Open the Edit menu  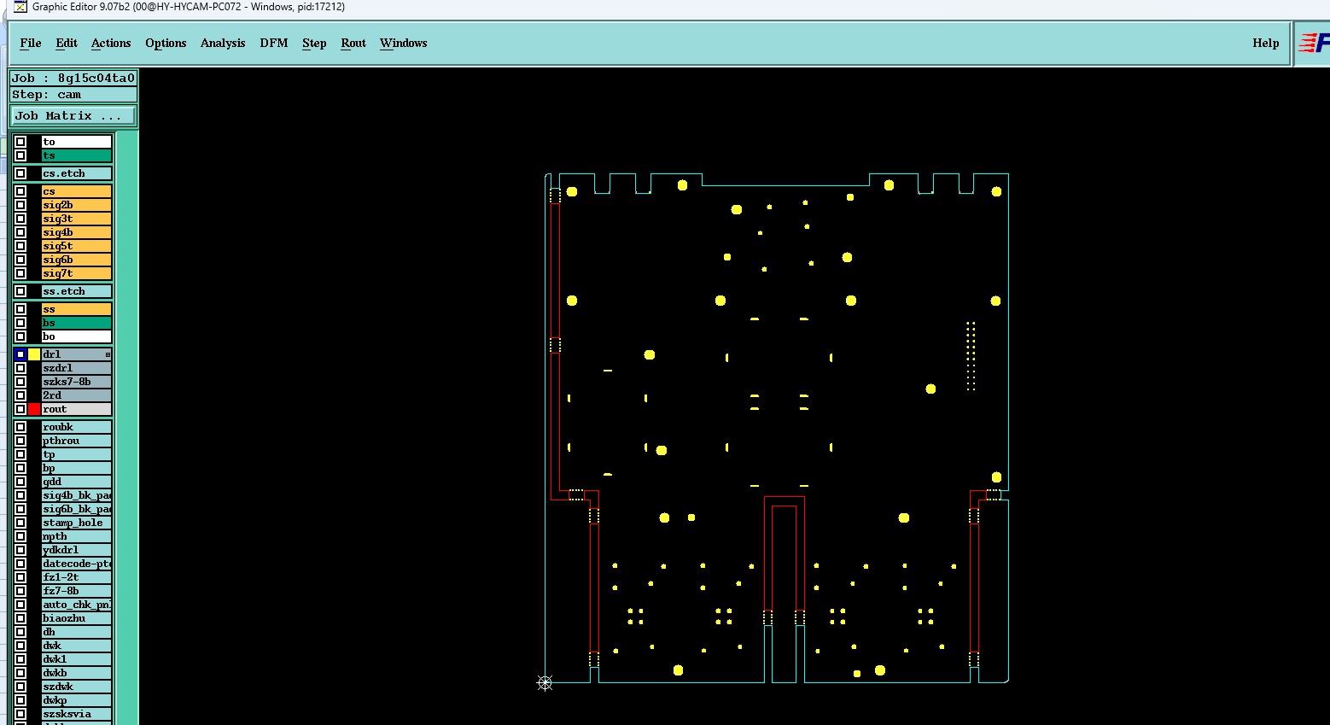point(67,44)
